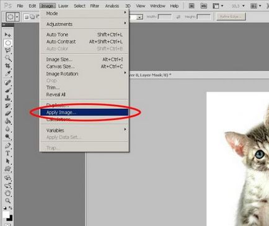
Task: Click the Width input field
Action: click(x=164, y=17)
